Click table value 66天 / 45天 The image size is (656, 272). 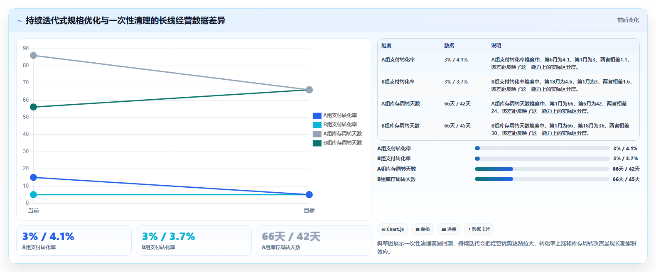(457, 126)
